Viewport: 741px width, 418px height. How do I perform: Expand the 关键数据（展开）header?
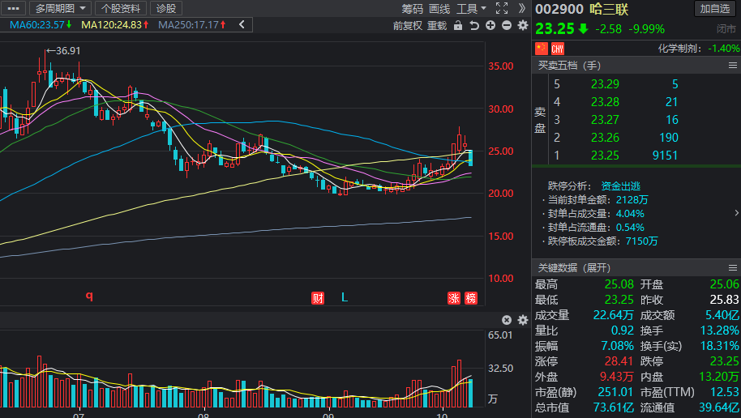click(x=574, y=268)
